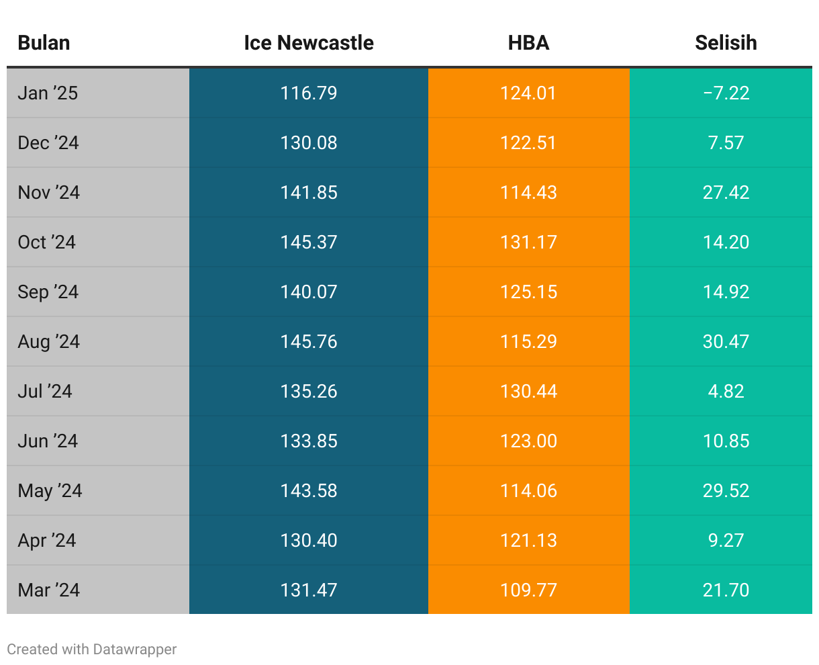This screenshot has width=819, height=665.
Task: Click the Ice Newcastle value 116.79
Action: pyautogui.click(x=309, y=93)
